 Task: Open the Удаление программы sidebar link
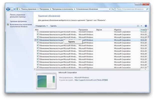coord(18,21)
